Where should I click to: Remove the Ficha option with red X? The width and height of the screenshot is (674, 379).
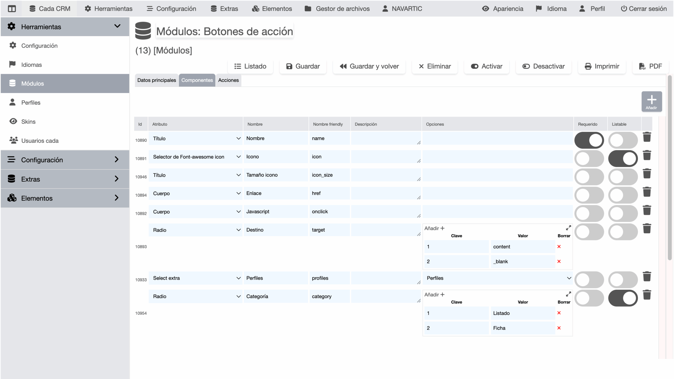point(559,328)
